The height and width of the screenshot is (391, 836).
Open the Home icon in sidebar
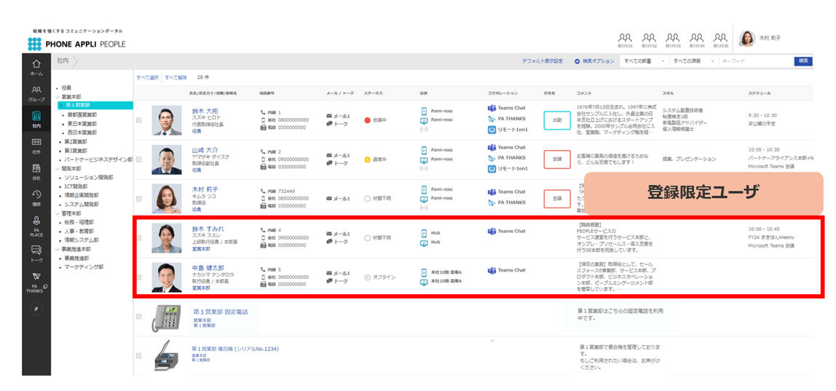pos(36,67)
